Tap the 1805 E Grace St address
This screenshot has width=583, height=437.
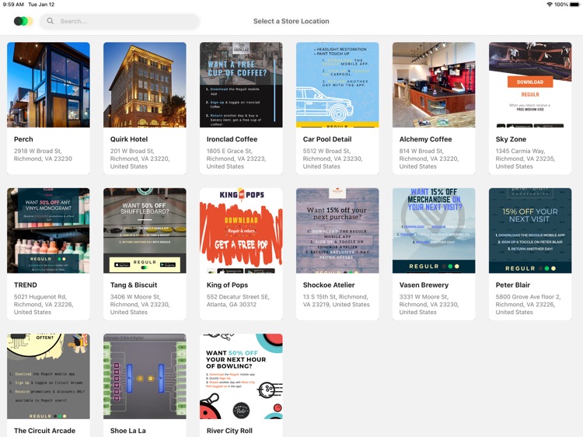[x=236, y=159]
